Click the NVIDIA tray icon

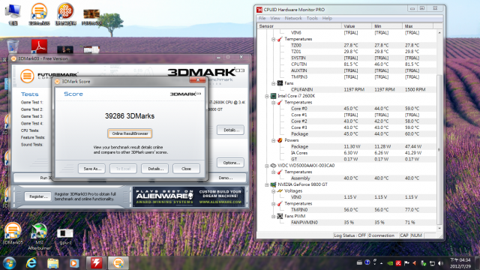click(390, 263)
